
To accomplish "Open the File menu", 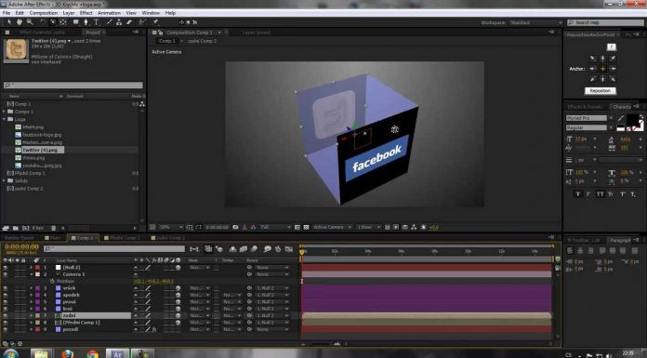I will (7, 13).
